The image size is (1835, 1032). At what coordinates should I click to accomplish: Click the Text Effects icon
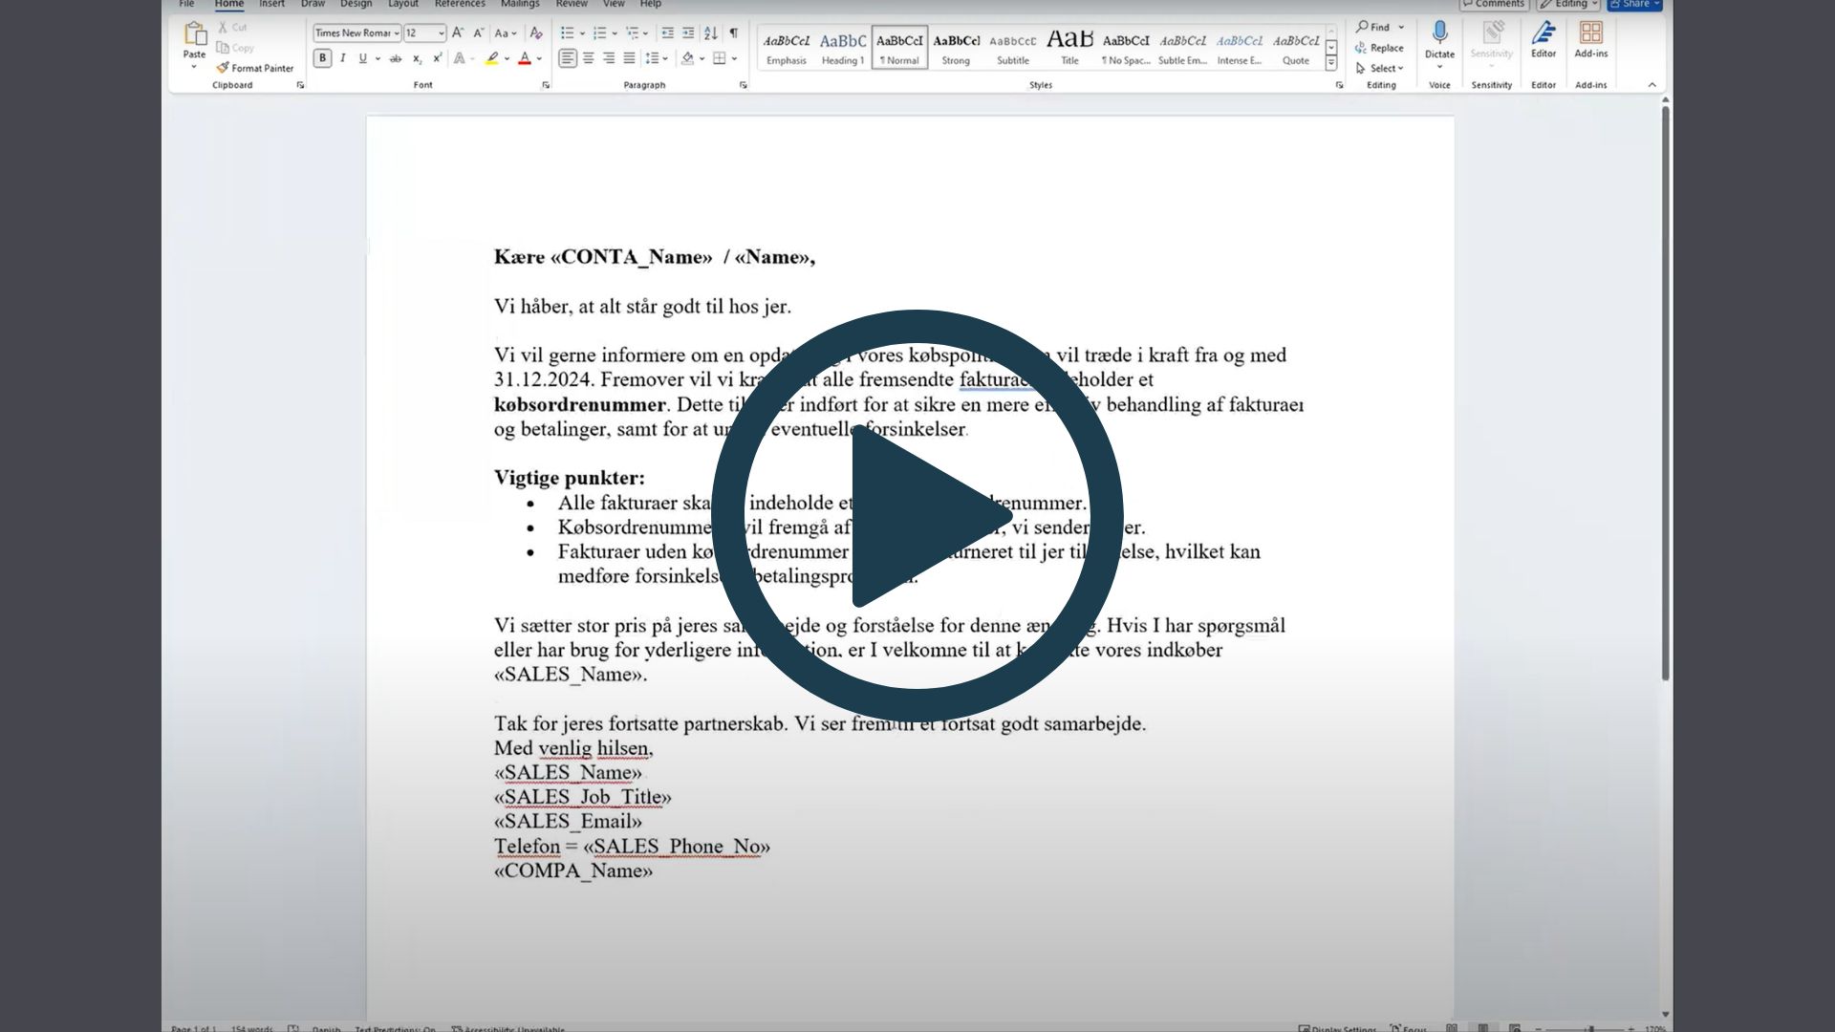460,58
